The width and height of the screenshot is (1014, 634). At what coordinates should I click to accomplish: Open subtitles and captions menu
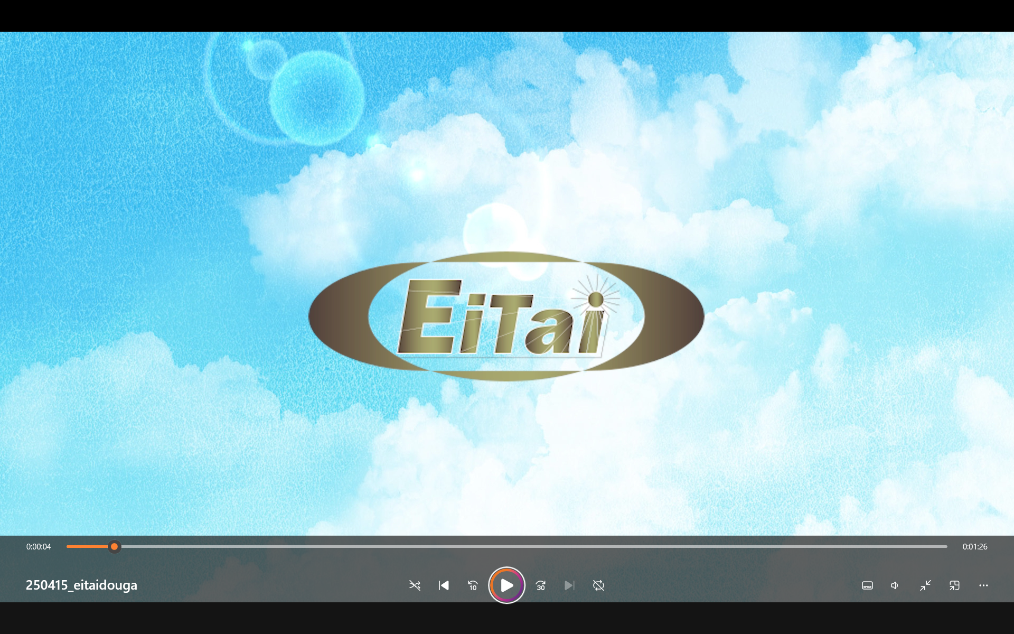coord(867,585)
